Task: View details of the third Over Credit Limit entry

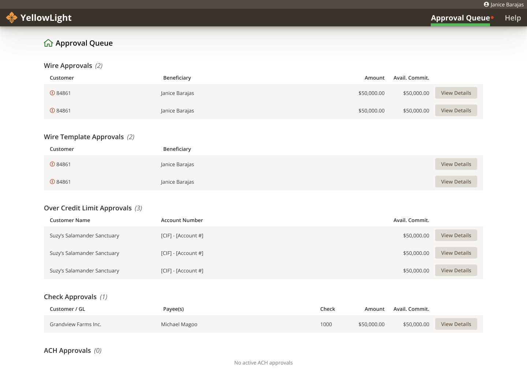Action: tap(456, 270)
